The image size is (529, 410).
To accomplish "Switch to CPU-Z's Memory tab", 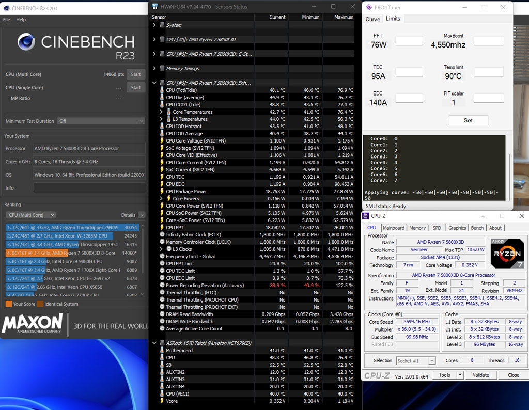I will tap(417, 228).
